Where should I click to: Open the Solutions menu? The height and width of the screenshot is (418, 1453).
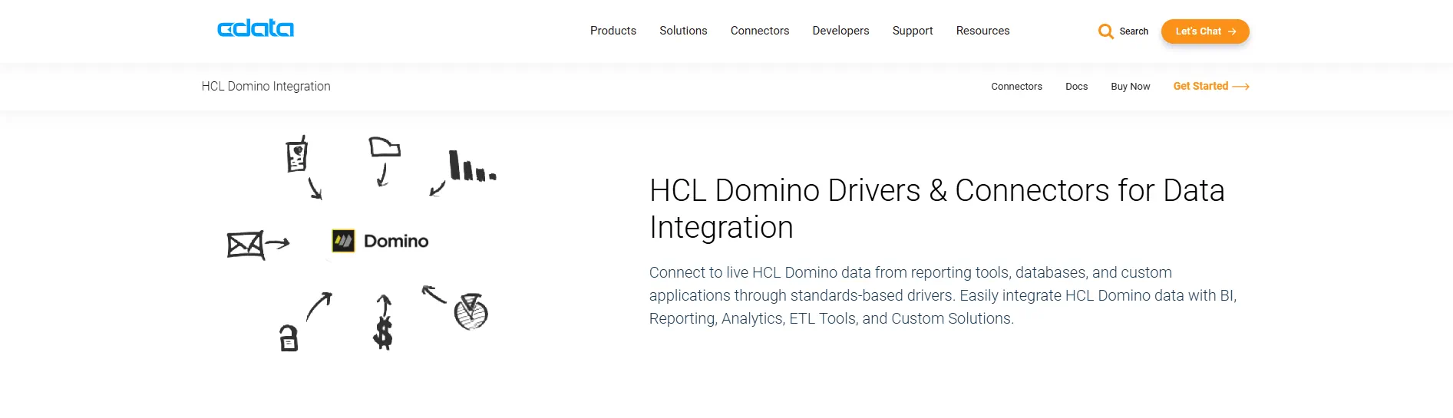click(x=683, y=31)
